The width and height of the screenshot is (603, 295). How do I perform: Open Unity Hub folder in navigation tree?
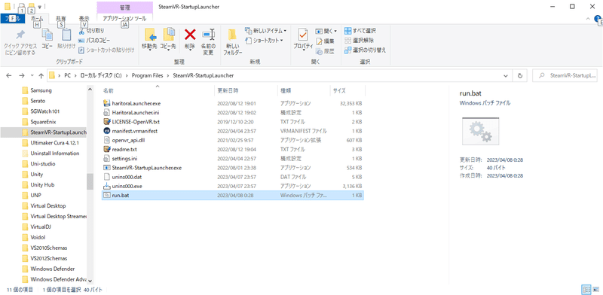pyautogui.click(x=42, y=185)
